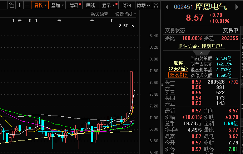The height and width of the screenshot is (154, 243).
Task: Enable the 画线 drawing tool
Action: pos(91,5)
